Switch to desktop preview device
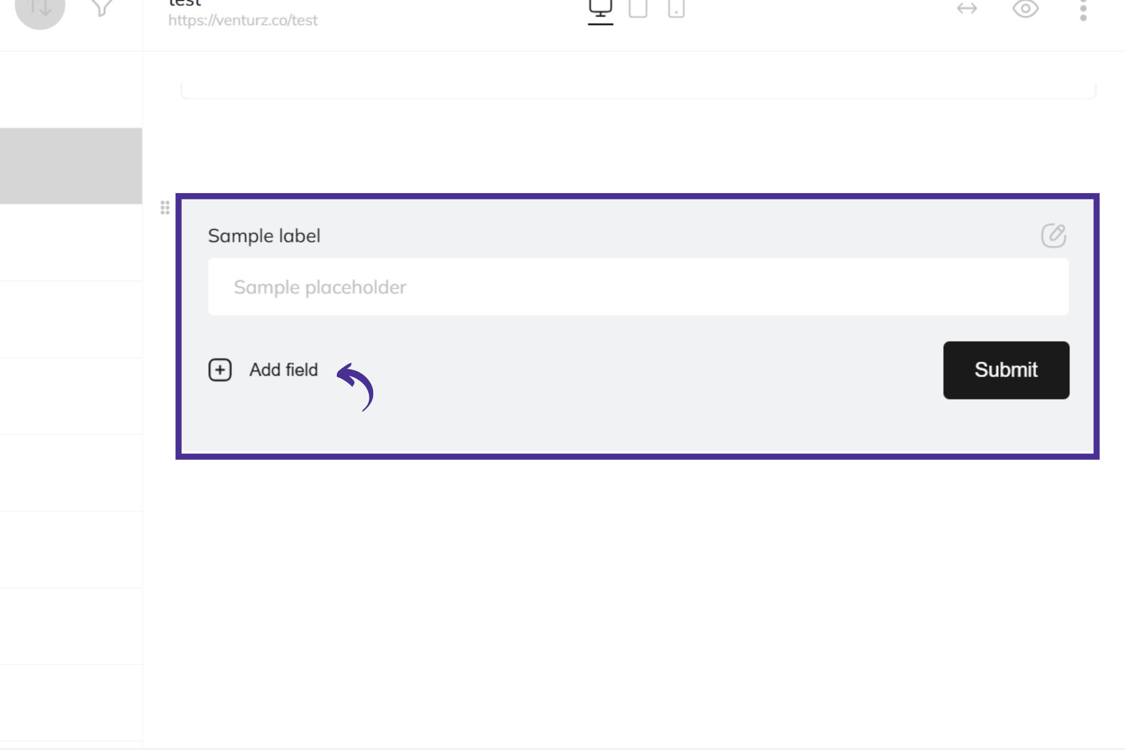 [600, 9]
